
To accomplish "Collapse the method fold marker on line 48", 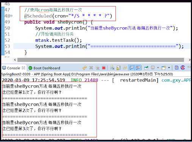I will (x=12, y=16).
